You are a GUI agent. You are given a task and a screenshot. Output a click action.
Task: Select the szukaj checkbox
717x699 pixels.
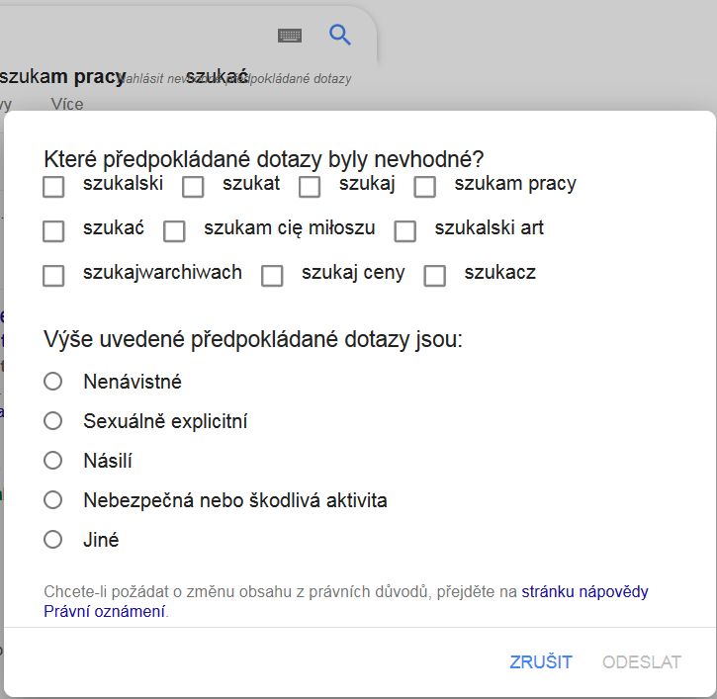[310, 186]
